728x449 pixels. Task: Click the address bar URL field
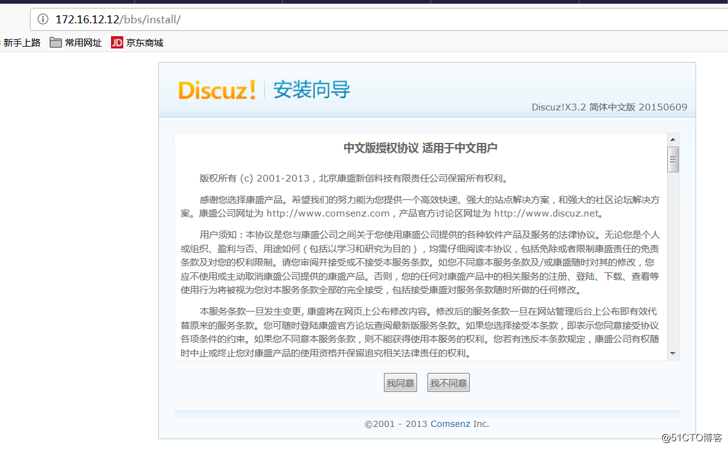tap(379, 20)
